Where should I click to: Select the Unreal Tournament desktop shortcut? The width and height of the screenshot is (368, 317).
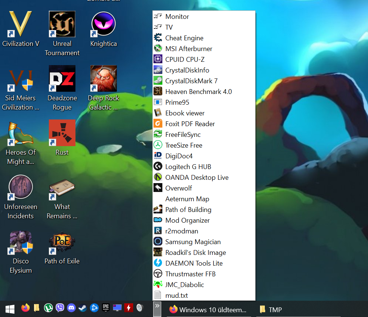(62, 34)
